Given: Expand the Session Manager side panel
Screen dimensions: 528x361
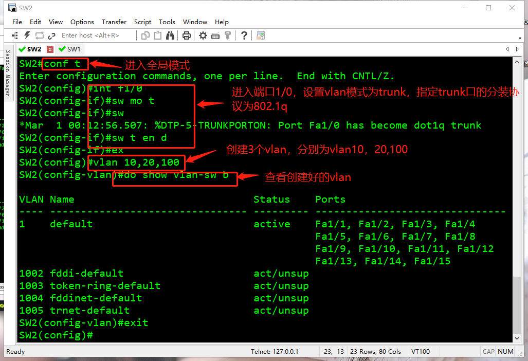Looking at the screenshot, I should (x=8, y=73).
